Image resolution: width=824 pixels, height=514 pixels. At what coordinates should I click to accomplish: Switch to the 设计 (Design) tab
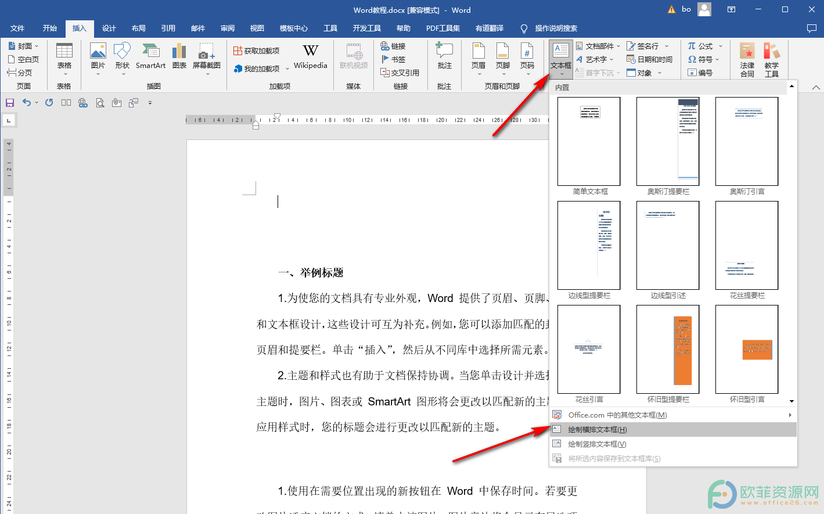coord(109,28)
